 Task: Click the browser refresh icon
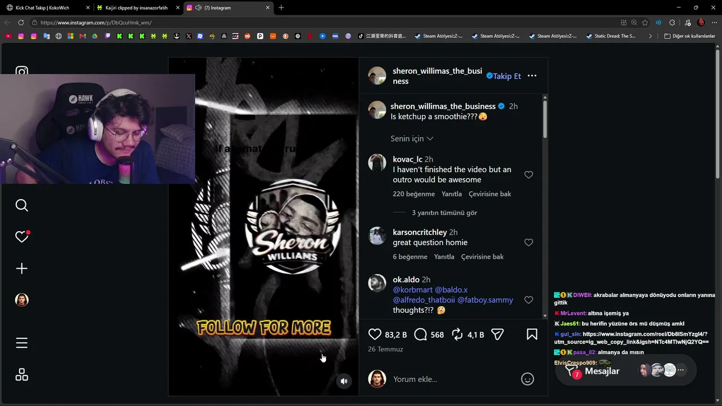pyautogui.click(x=21, y=23)
